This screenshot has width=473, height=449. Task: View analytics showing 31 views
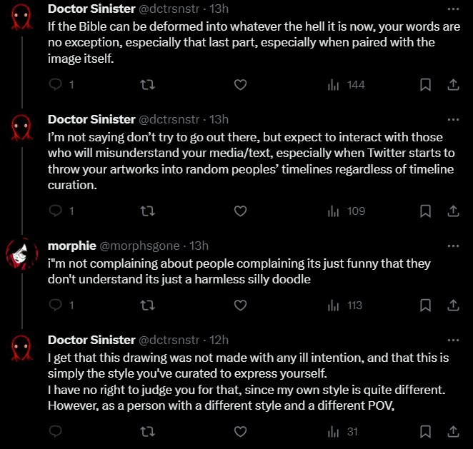pos(342,432)
